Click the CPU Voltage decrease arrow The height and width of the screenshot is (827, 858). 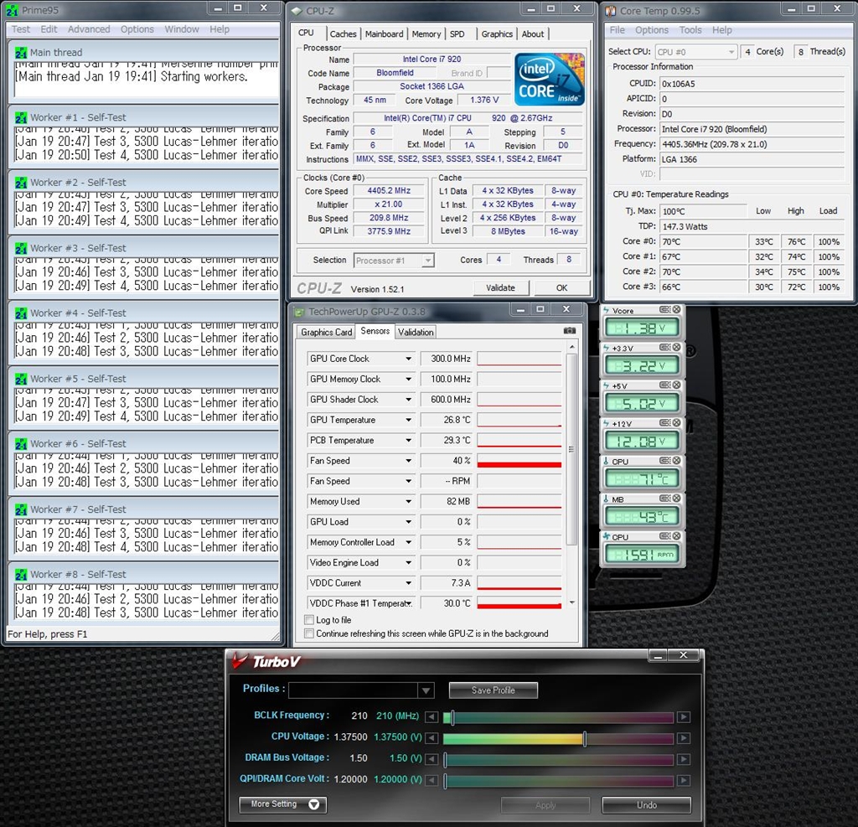(432, 738)
